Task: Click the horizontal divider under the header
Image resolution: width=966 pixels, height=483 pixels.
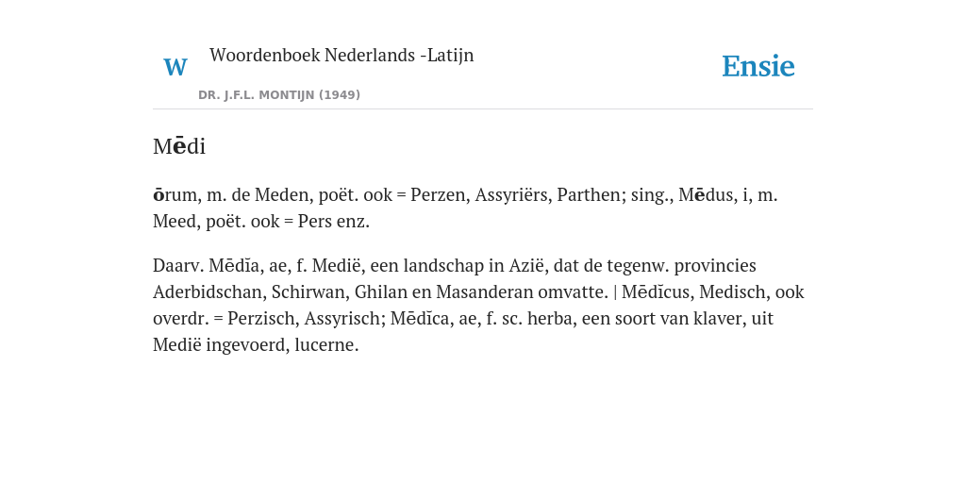Action: pyautogui.click(x=483, y=109)
